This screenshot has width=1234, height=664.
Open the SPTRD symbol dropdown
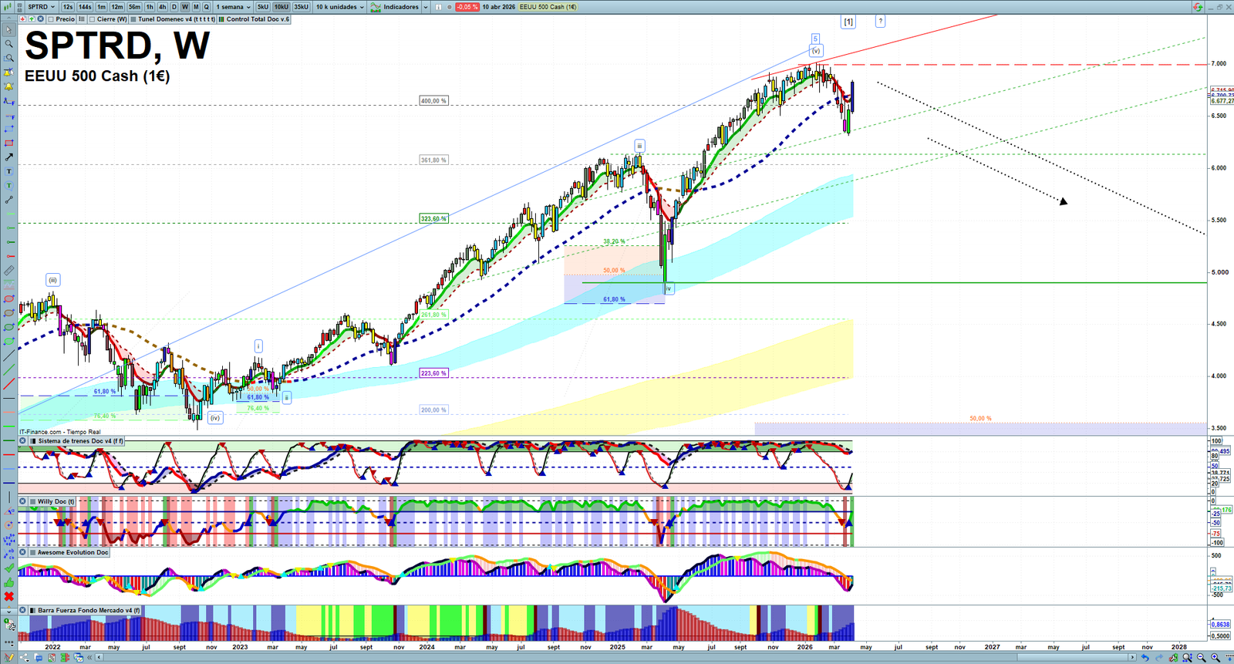(42, 7)
